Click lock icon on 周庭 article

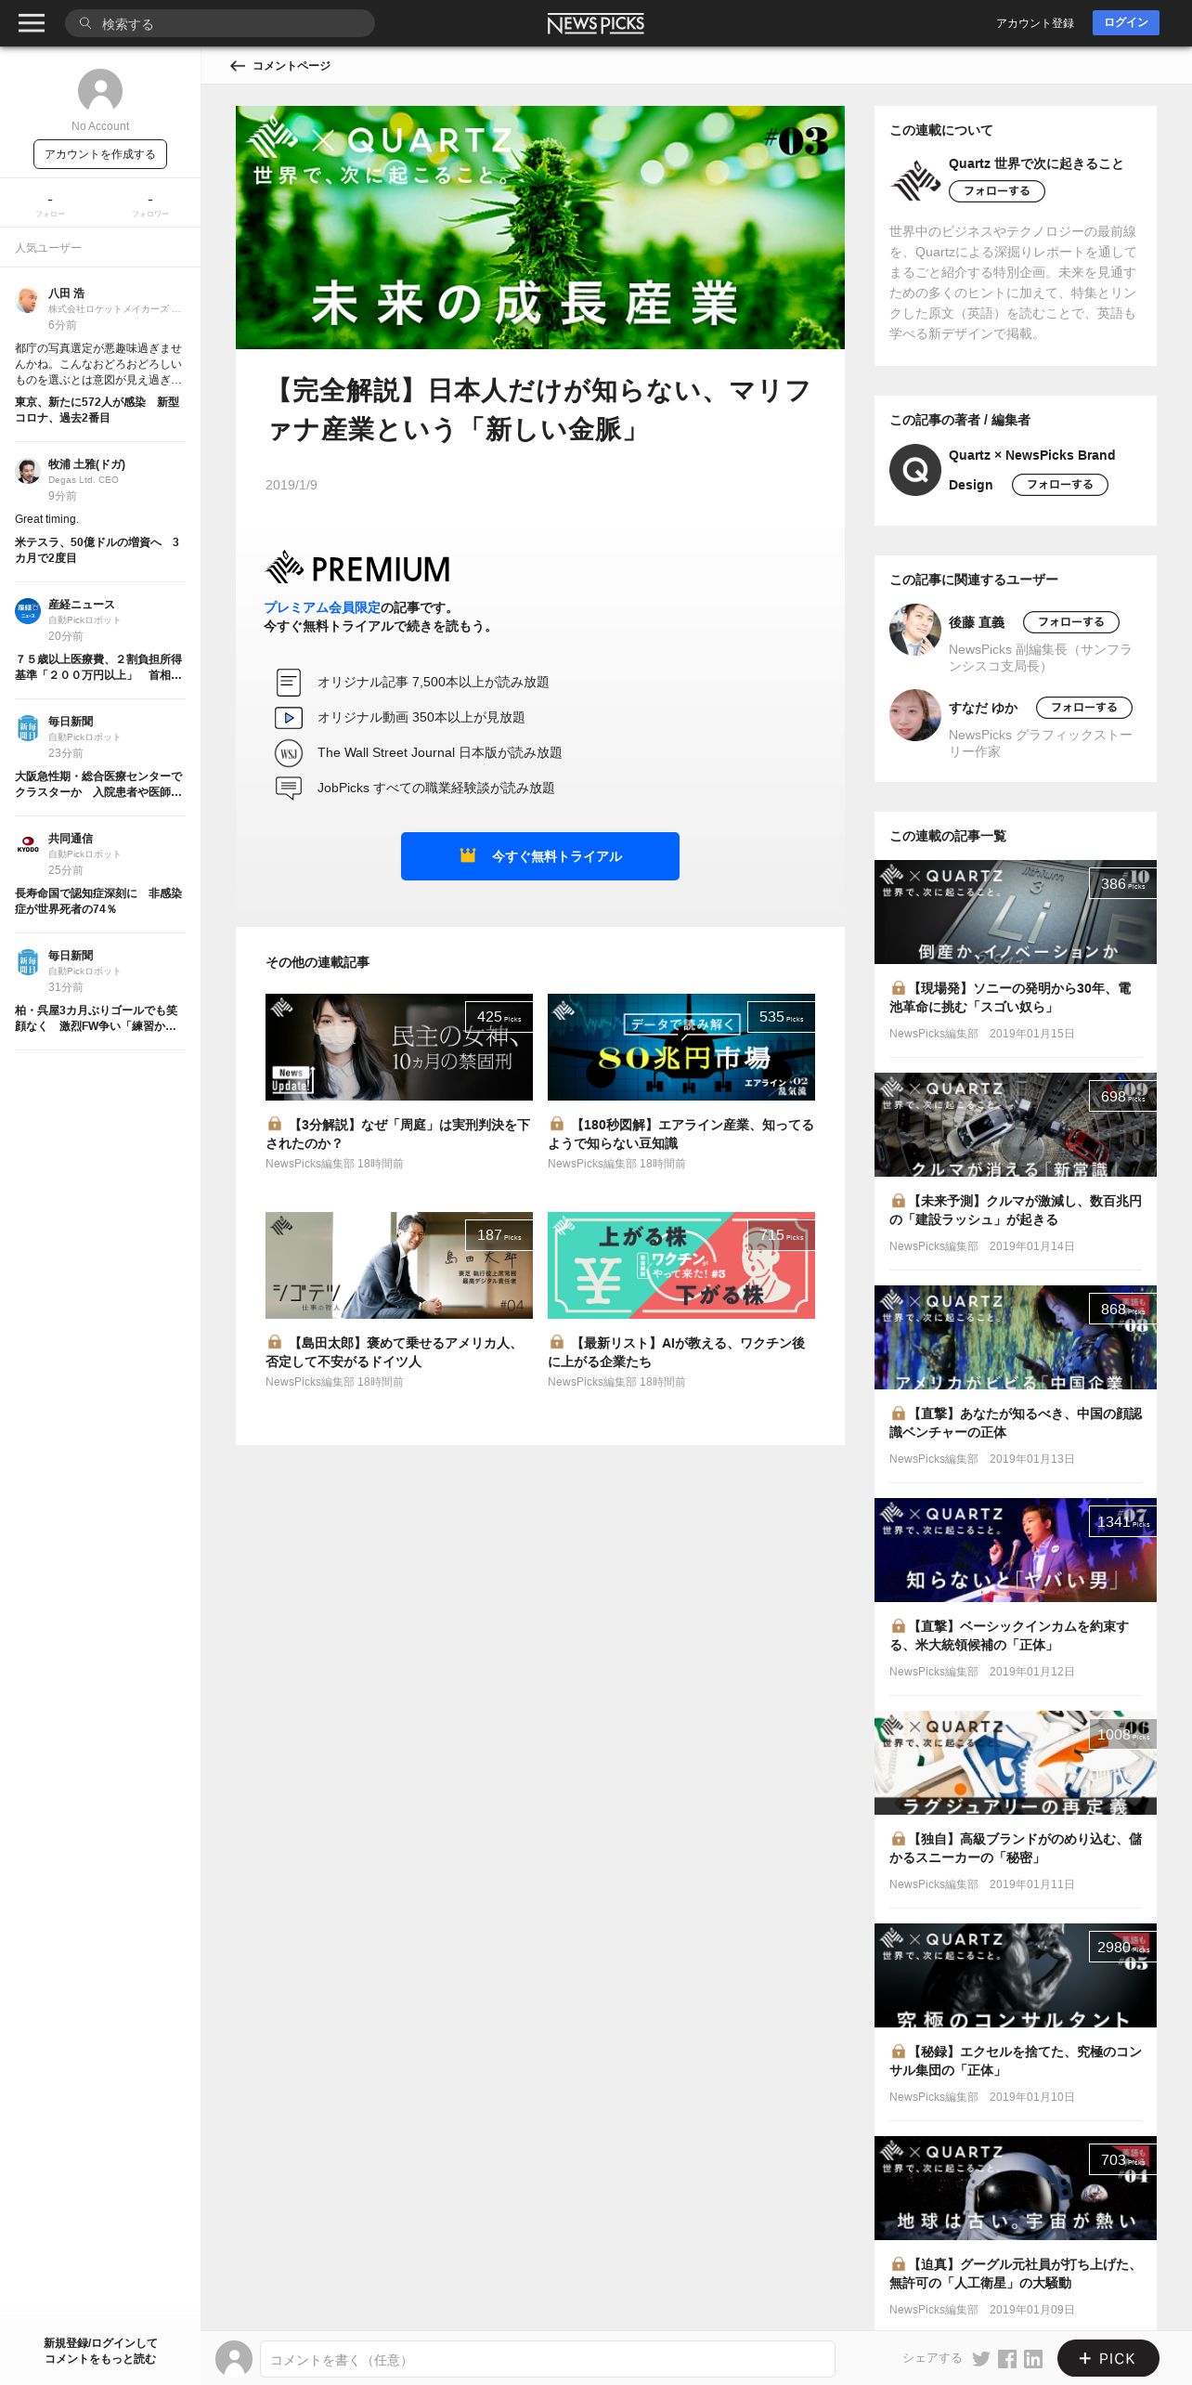click(x=275, y=1124)
